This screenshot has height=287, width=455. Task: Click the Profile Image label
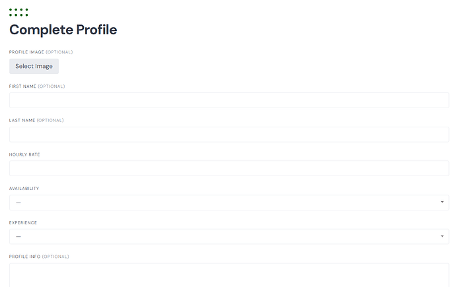coord(26,52)
